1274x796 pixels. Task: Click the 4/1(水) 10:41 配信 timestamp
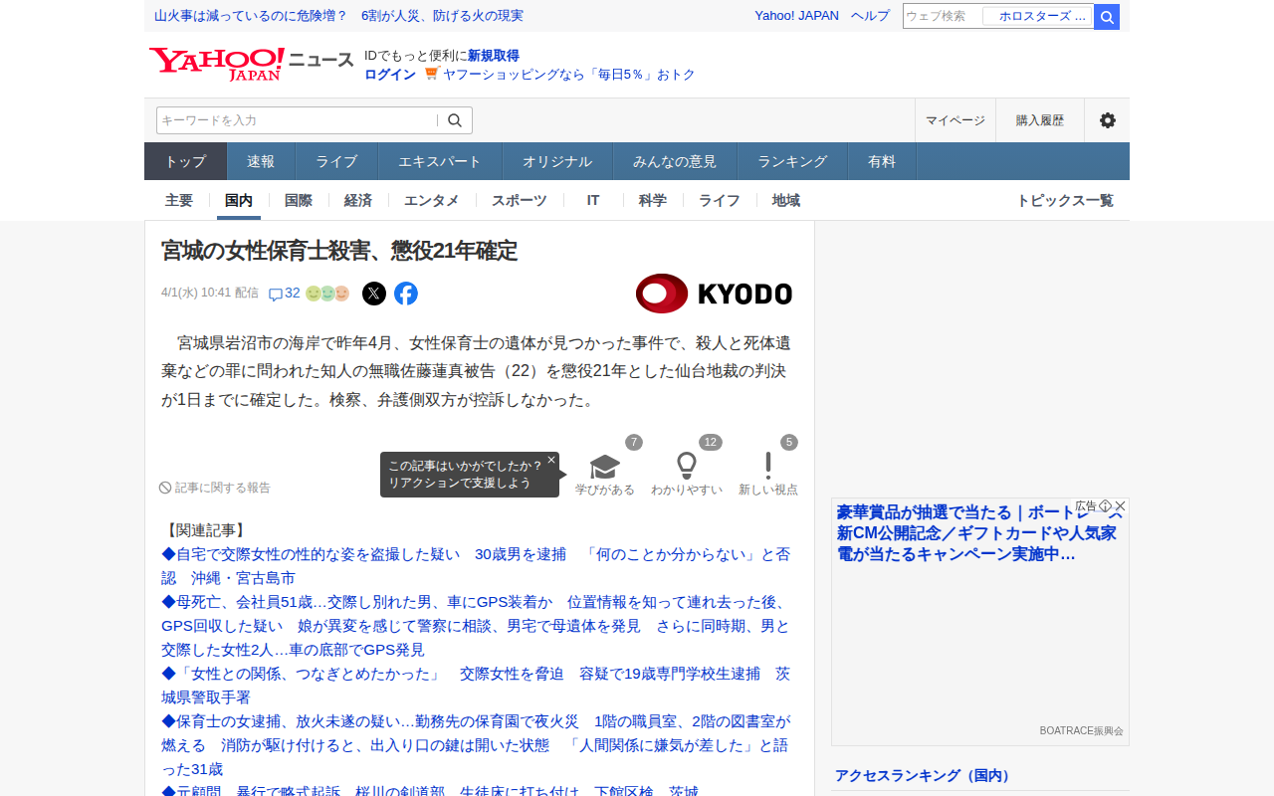[210, 294]
